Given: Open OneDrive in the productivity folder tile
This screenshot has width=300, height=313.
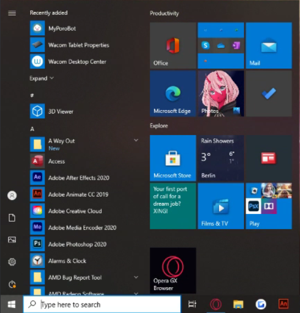Looking at the screenshot, I should (x=221, y=46).
